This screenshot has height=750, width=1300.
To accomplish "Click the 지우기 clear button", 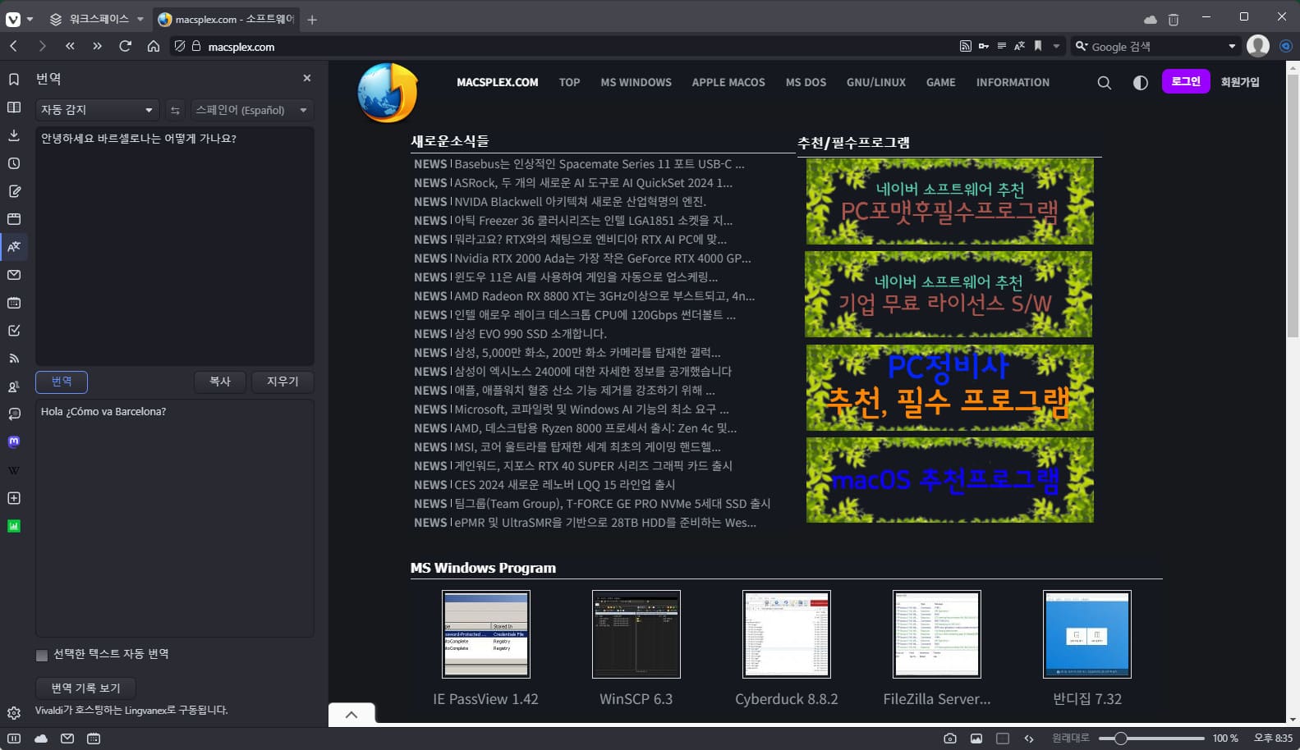I will pyautogui.click(x=283, y=382).
